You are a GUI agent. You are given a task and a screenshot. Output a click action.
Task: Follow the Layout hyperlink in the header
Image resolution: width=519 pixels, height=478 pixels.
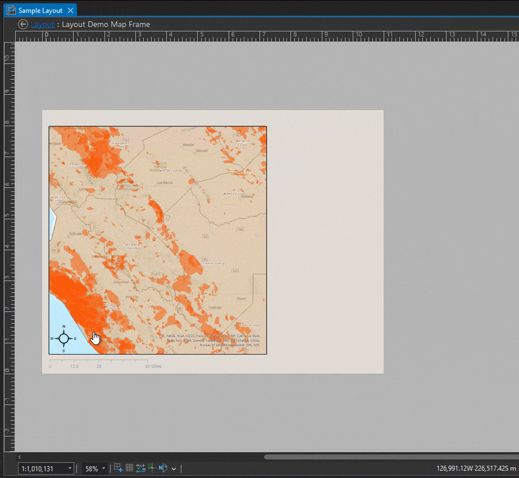(x=43, y=24)
